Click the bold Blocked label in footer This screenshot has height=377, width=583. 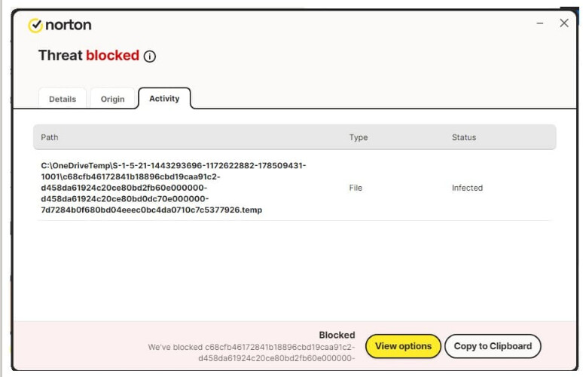[337, 335]
